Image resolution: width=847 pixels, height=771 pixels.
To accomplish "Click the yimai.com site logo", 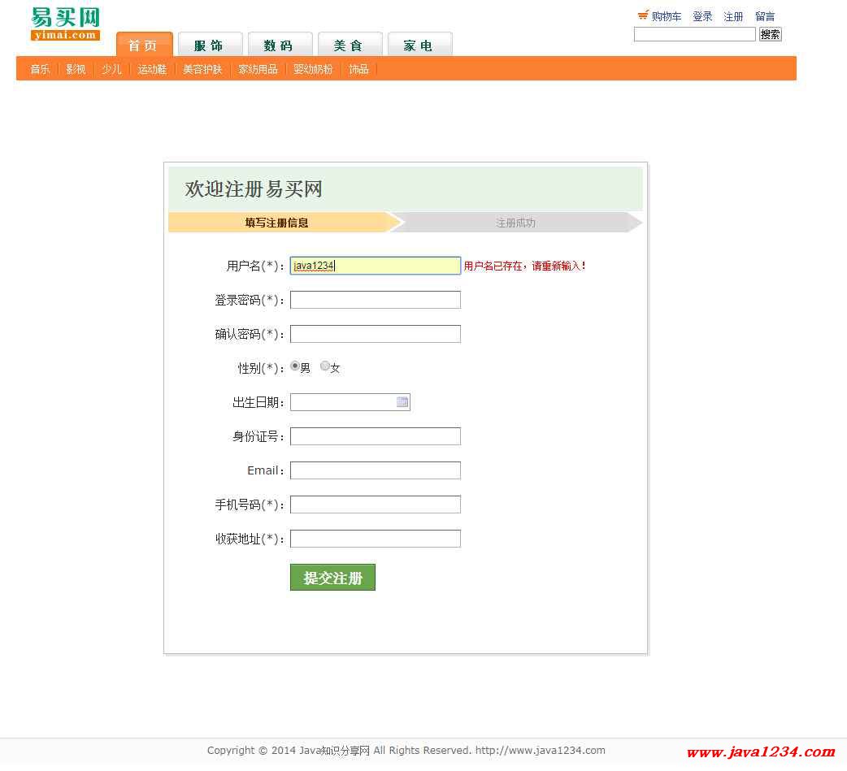I will pos(65,24).
